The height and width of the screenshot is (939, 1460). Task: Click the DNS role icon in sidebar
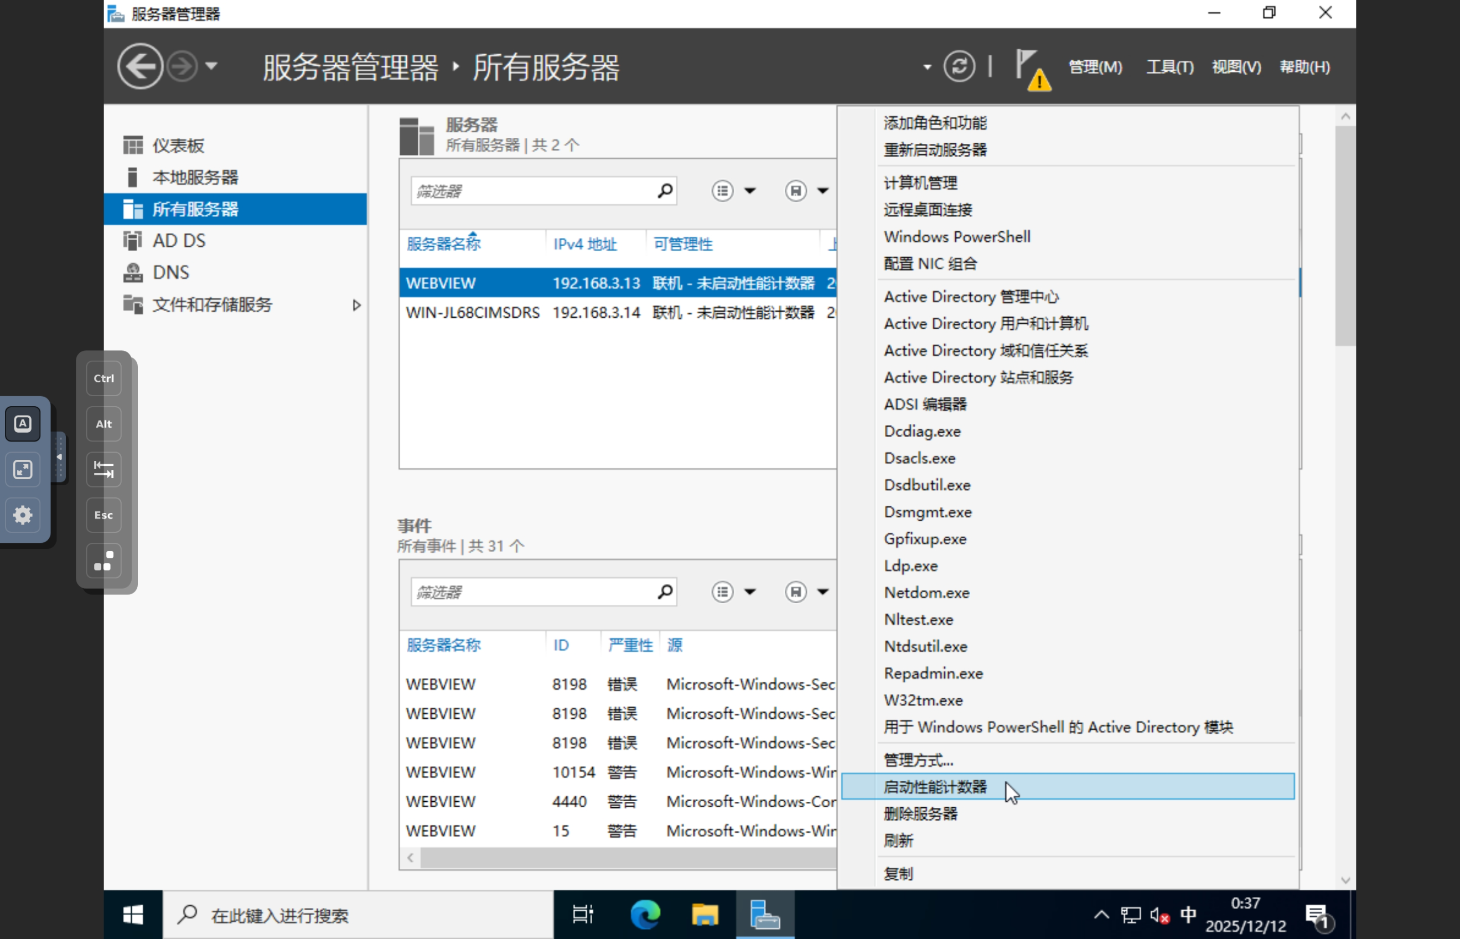click(132, 273)
